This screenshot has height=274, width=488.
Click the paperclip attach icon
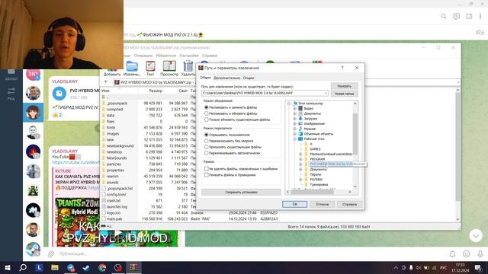click(51, 254)
